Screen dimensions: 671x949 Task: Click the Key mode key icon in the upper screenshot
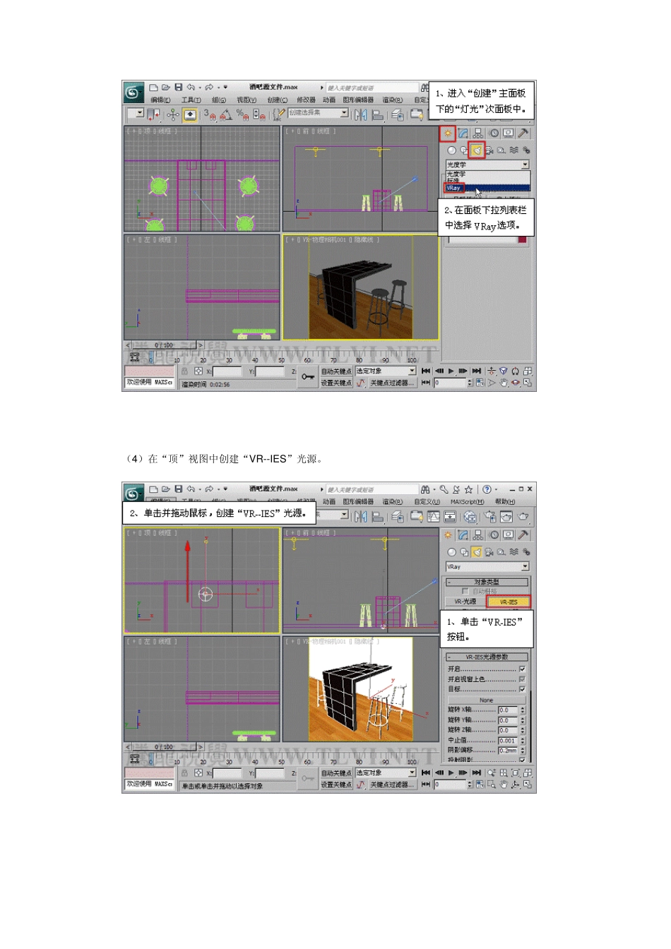(x=309, y=377)
